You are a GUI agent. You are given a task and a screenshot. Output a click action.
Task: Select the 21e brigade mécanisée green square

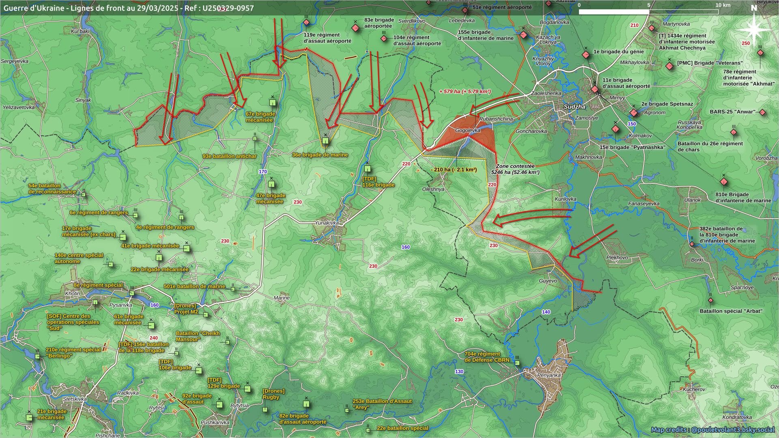pyautogui.click(x=29, y=417)
